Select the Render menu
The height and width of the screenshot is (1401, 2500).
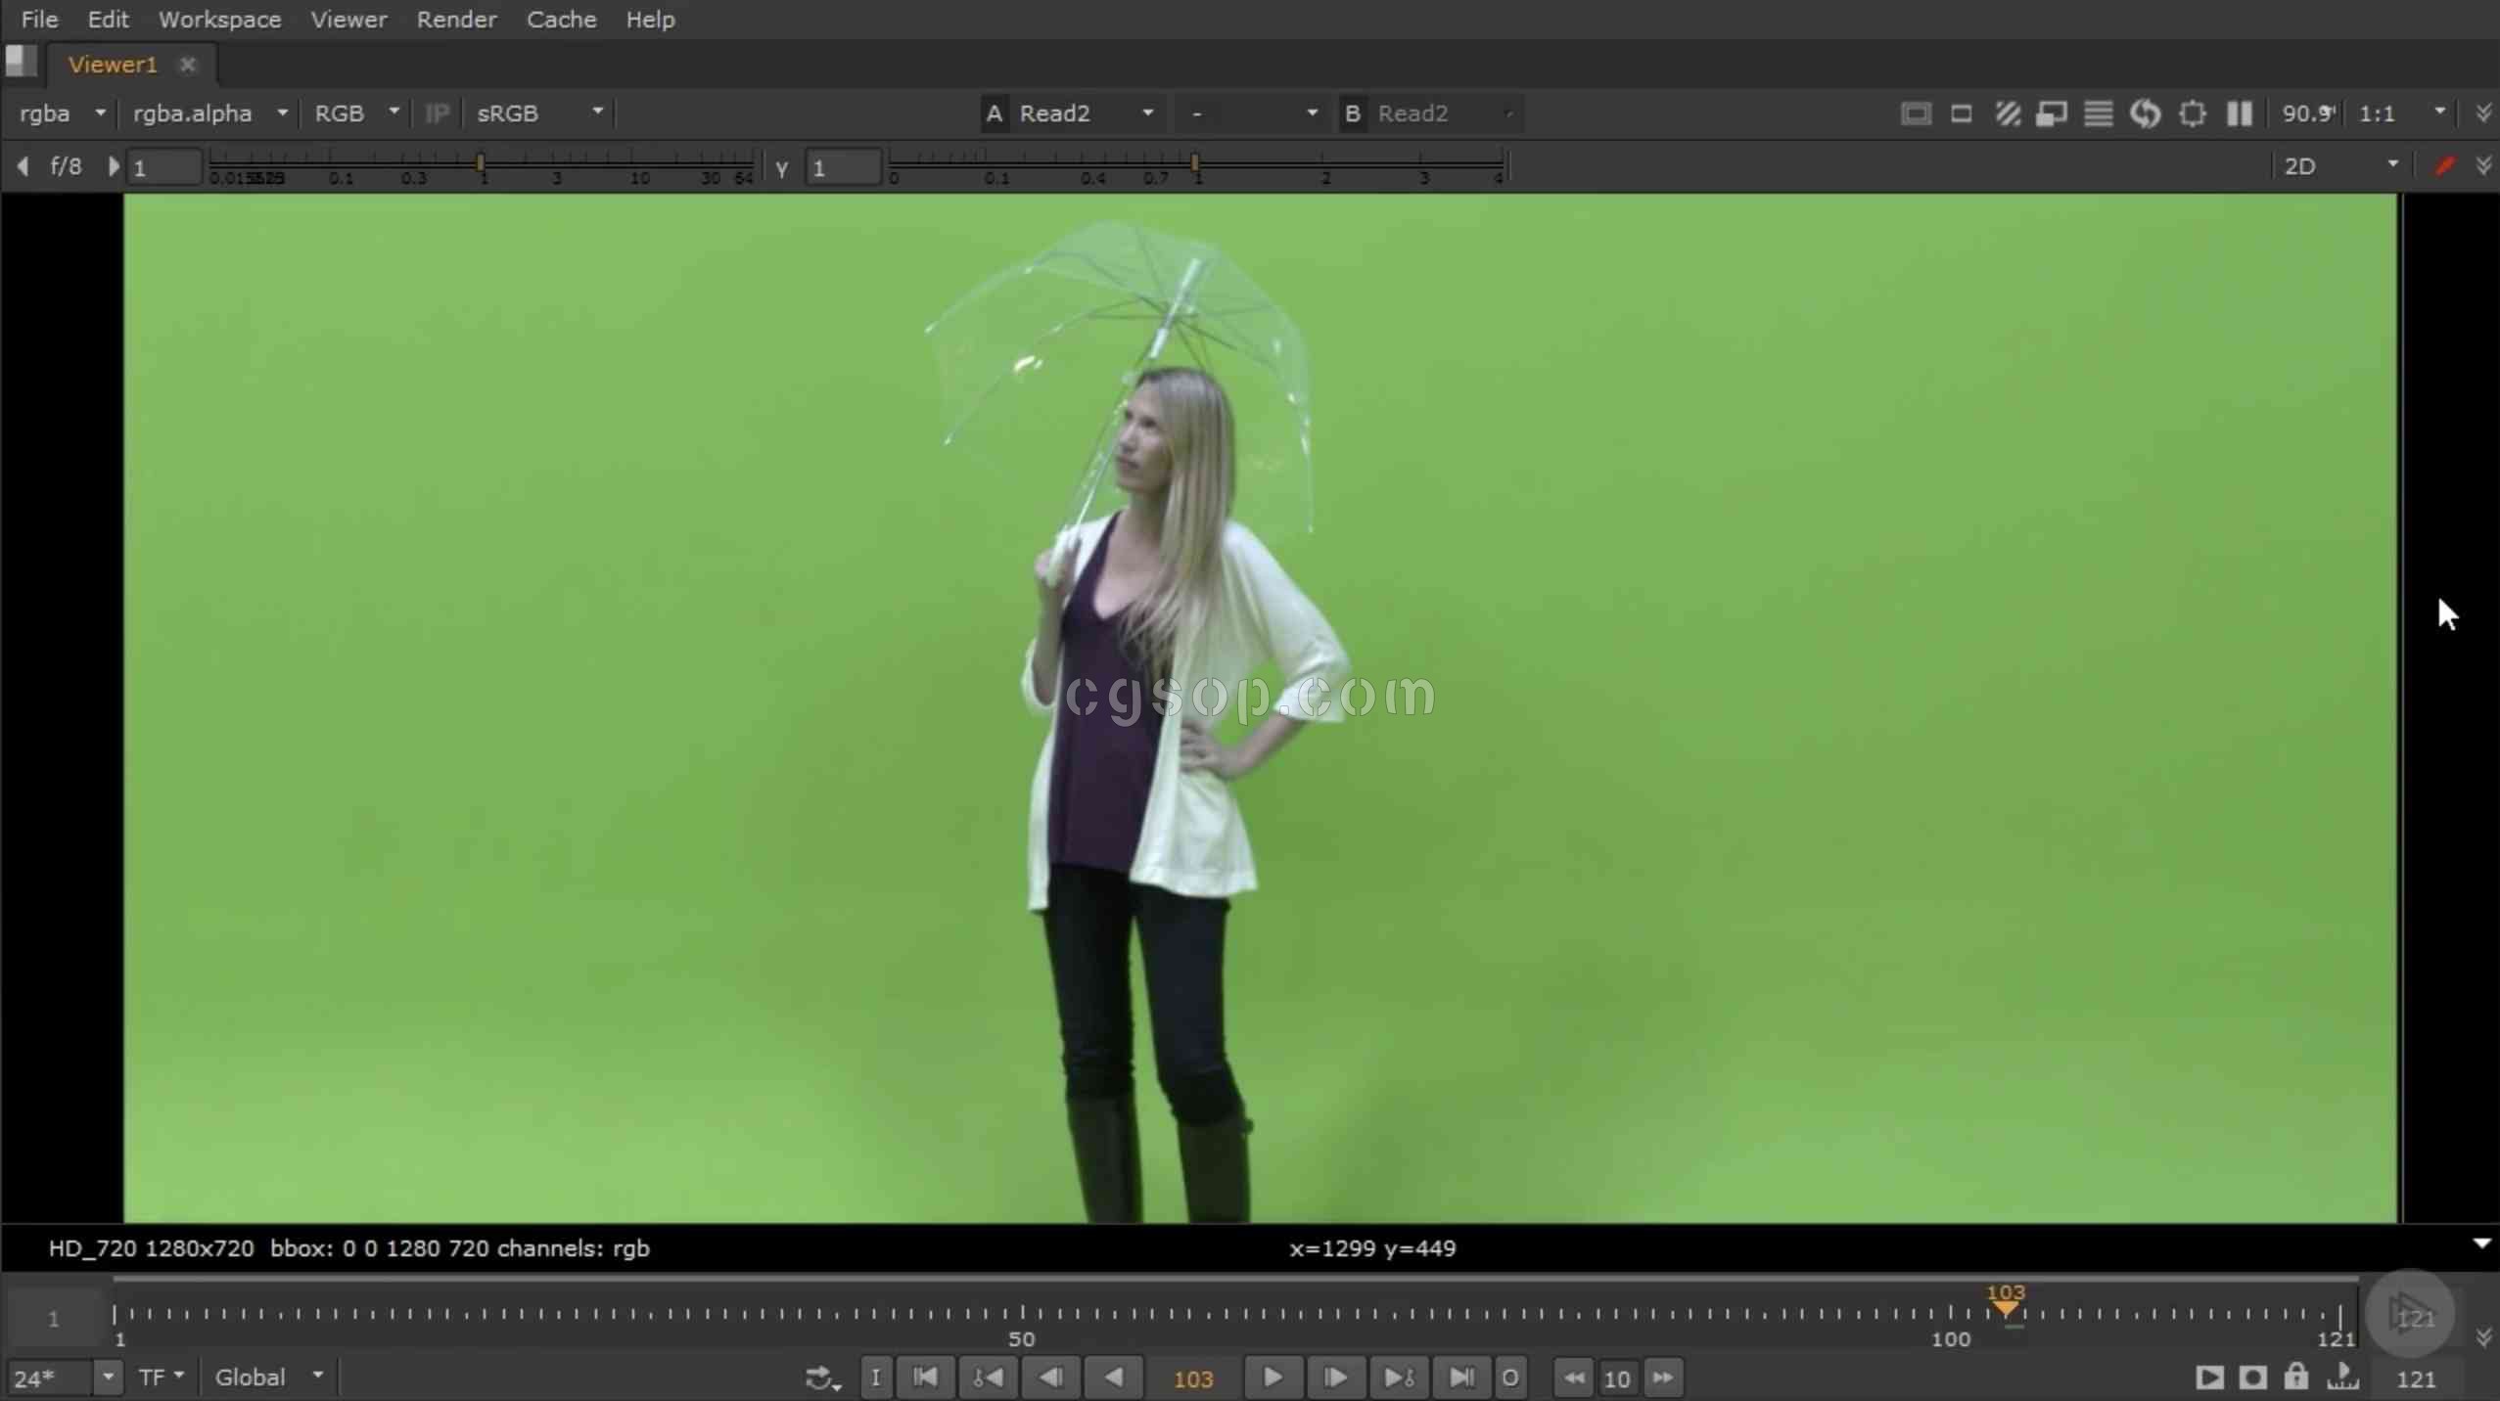tap(455, 19)
